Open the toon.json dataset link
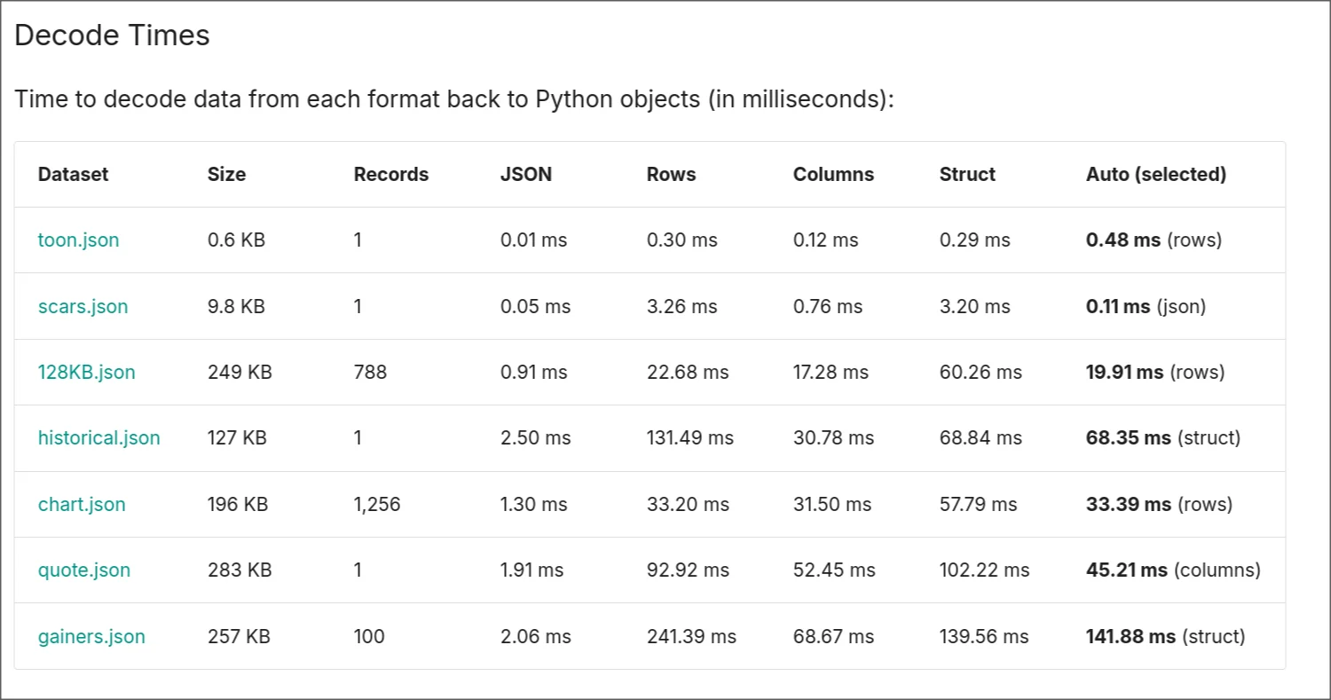1331x700 pixels. coord(78,240)
